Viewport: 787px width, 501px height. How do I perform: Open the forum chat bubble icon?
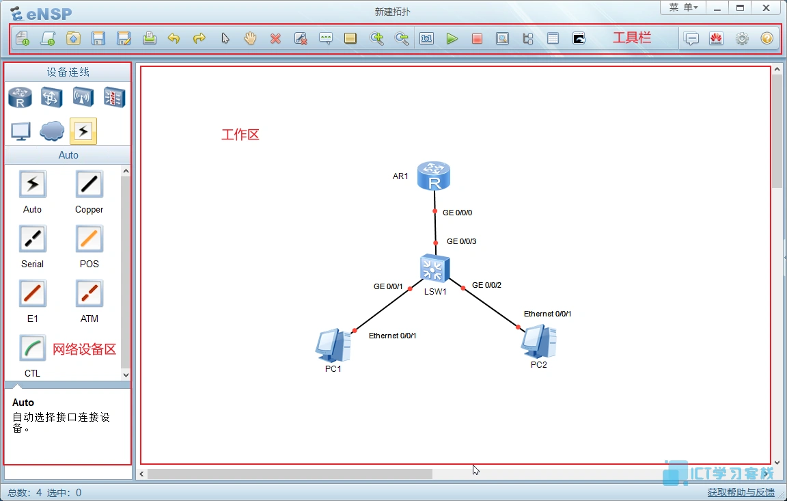click(691, 39)
